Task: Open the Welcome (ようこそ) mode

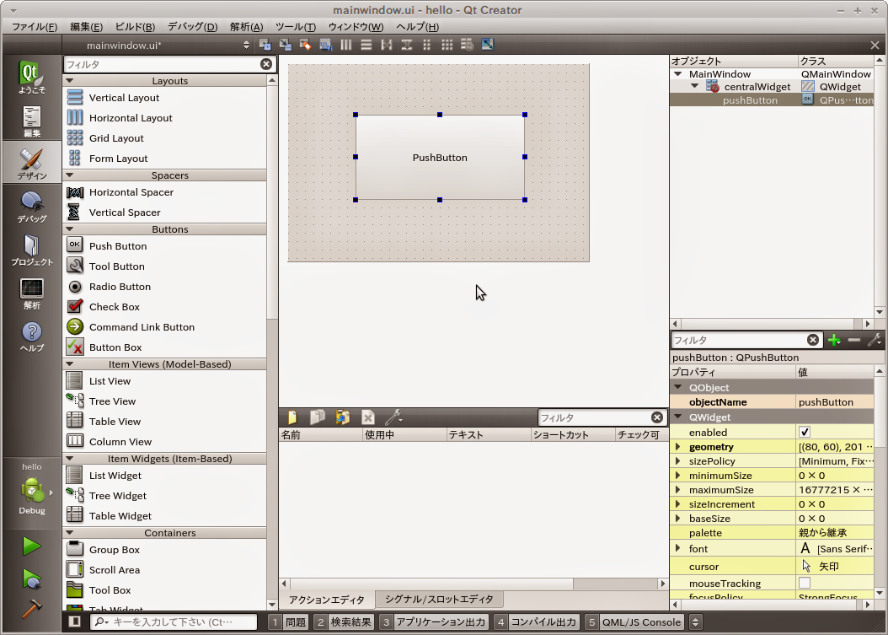Action: coord(32,77)
